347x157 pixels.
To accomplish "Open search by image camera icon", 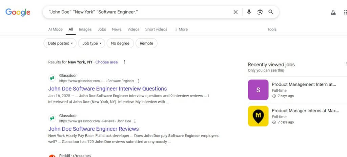I will point(260,12).
